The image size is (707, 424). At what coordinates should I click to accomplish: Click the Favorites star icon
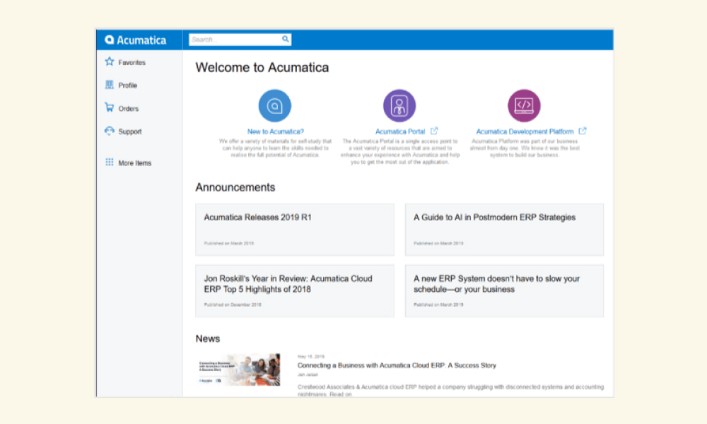tap(109, 61)
